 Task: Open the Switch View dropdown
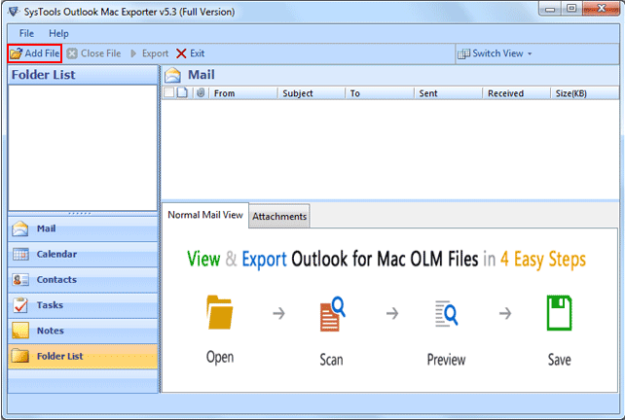495,53
